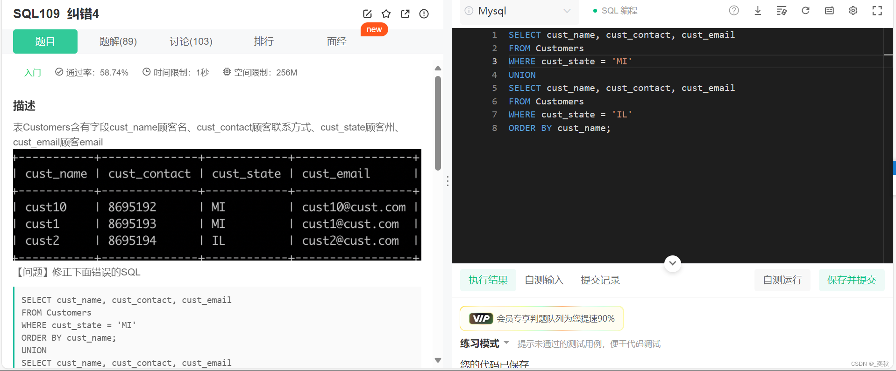The height and width of the screenshot is (371, 896).
Task: Open editor settings gear icon
Action: click(x=853, y=10)
